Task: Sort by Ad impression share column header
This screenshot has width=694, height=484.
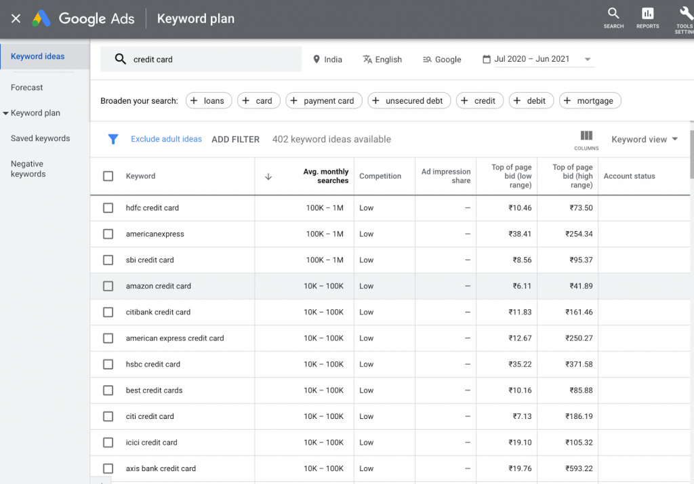Action: tap(446, 176)
